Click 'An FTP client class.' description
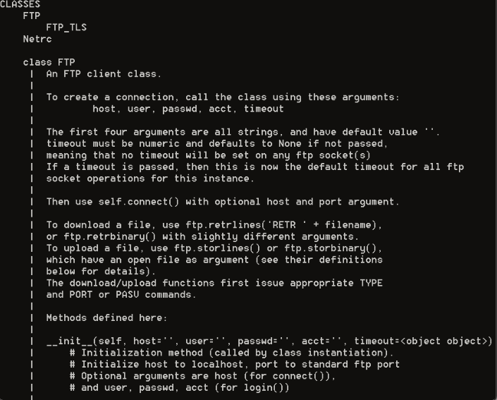The width and height of the screenshot is (497, 400). (101, 73)
